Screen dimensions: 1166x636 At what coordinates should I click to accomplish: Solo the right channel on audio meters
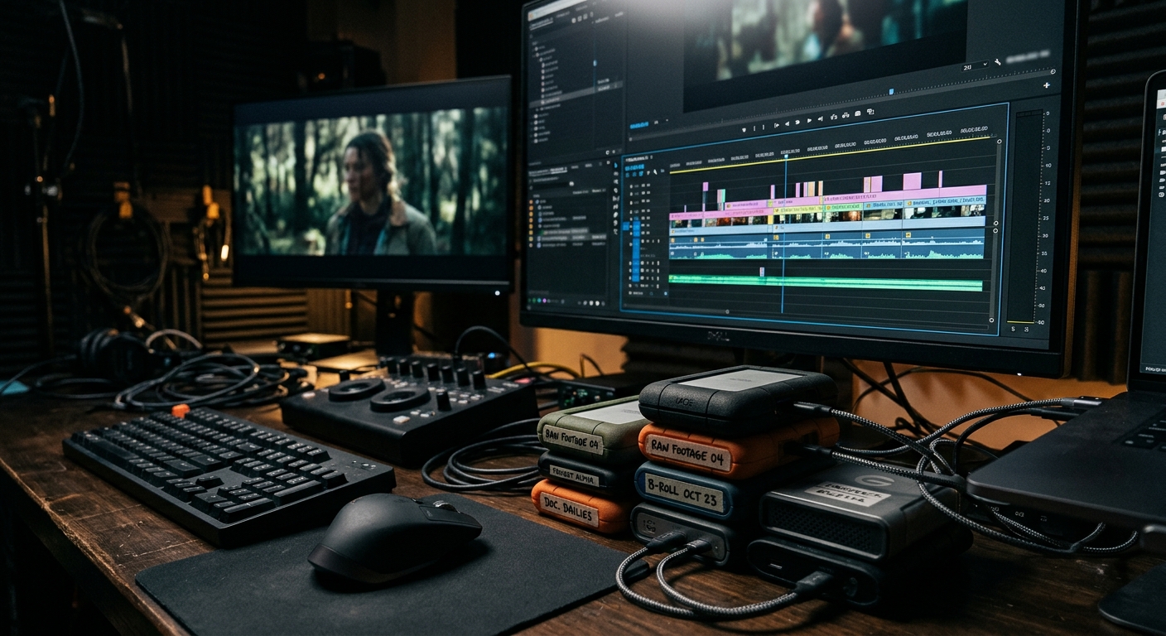tap(1024, 329)
